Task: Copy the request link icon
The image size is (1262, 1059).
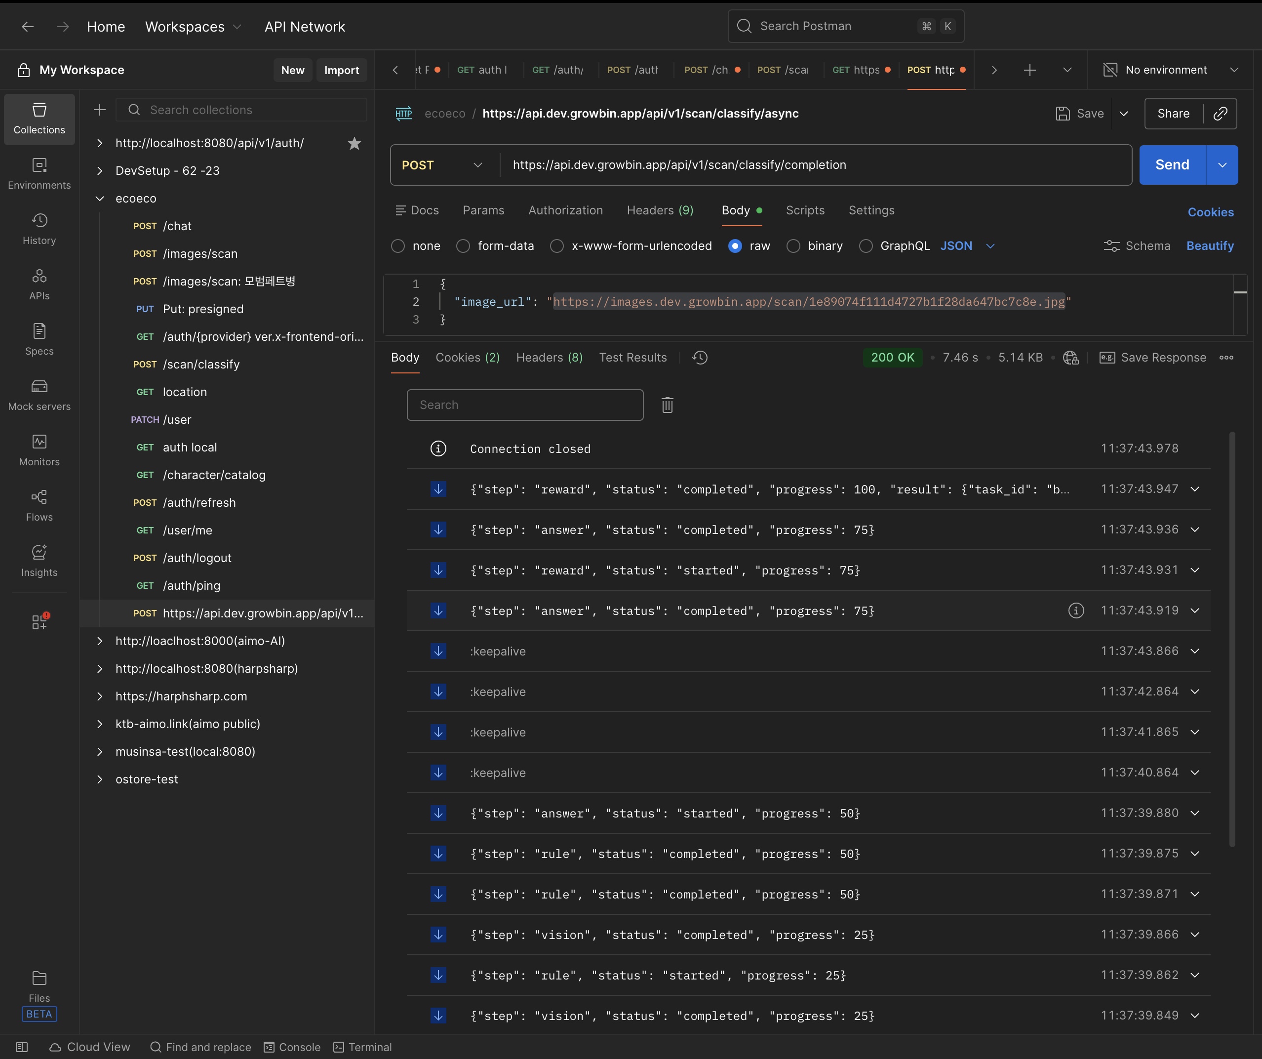Action: [1220, 114]
